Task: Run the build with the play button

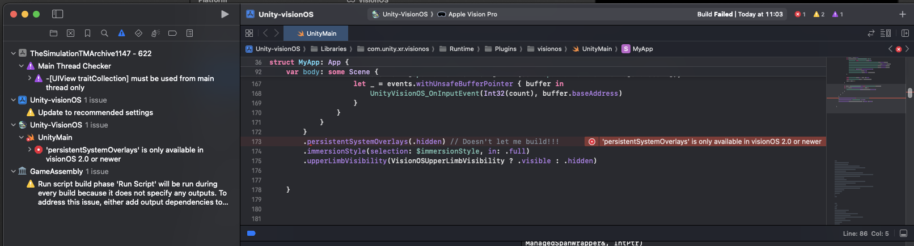Action: click(225, 14)
